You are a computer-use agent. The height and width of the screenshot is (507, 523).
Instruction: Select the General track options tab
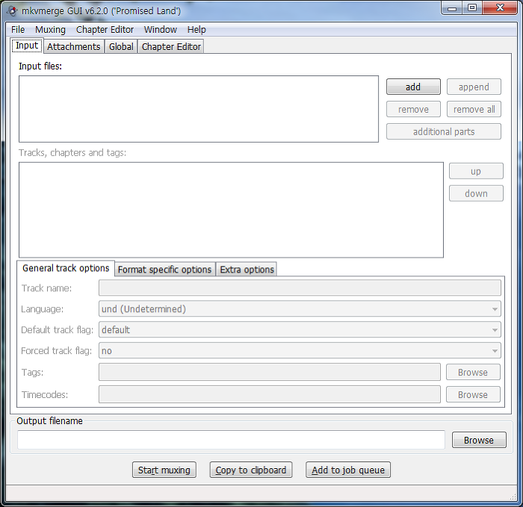(x=66, y=268)
